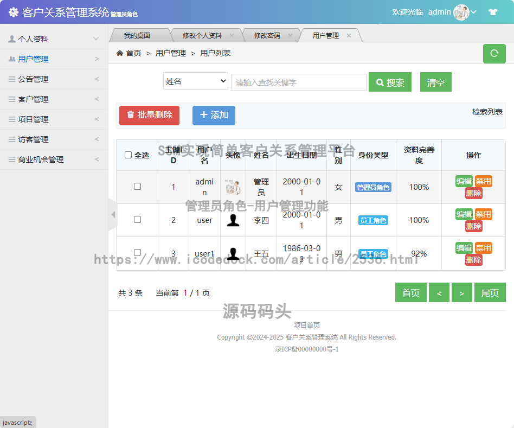
Task: Click the 客户管理 list icon
Action: point(12,99)
